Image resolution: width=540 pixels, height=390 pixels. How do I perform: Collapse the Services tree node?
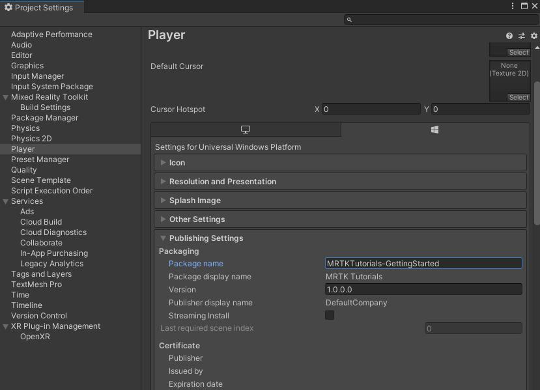[x=5, y=201]
